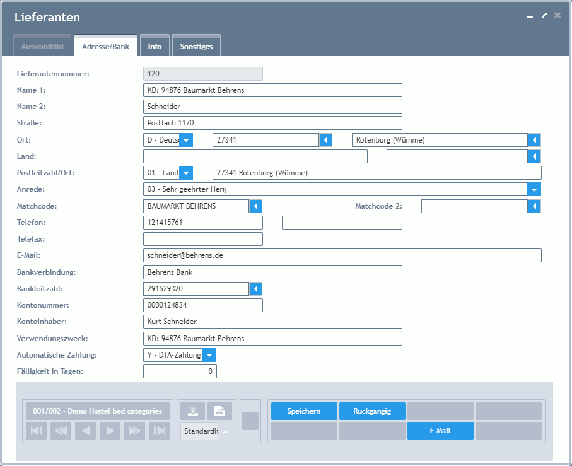
Task: Click the postal code field showing 27341
Action: 266,140
